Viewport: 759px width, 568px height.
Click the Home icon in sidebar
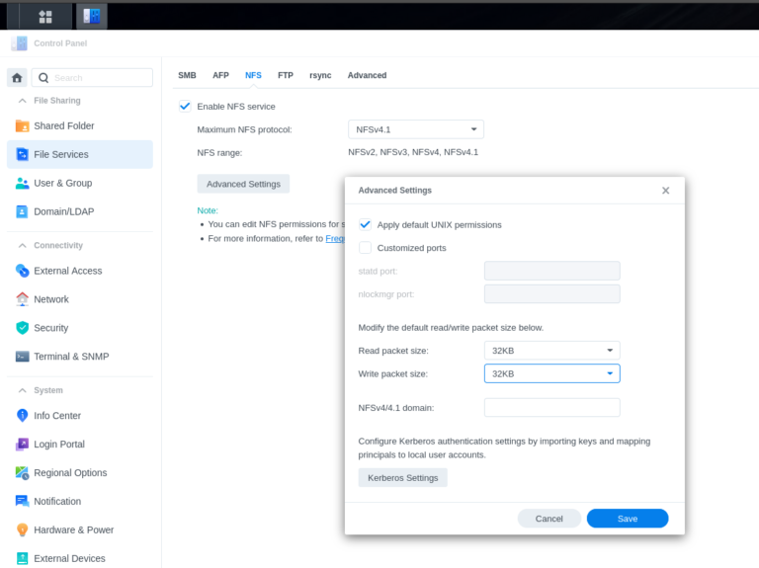(17, 77)
